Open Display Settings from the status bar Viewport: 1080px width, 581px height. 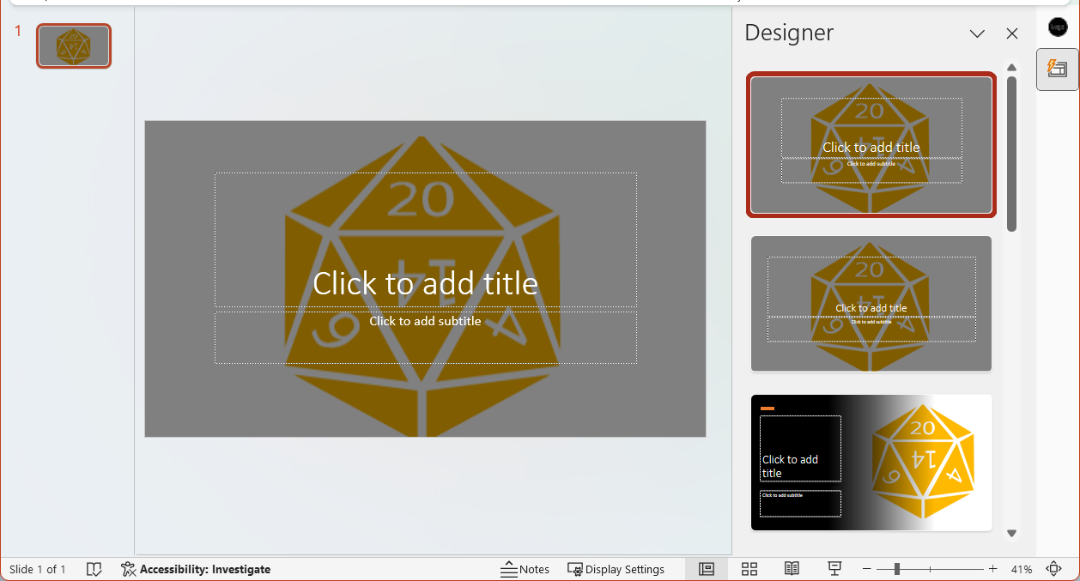[616, 568]
